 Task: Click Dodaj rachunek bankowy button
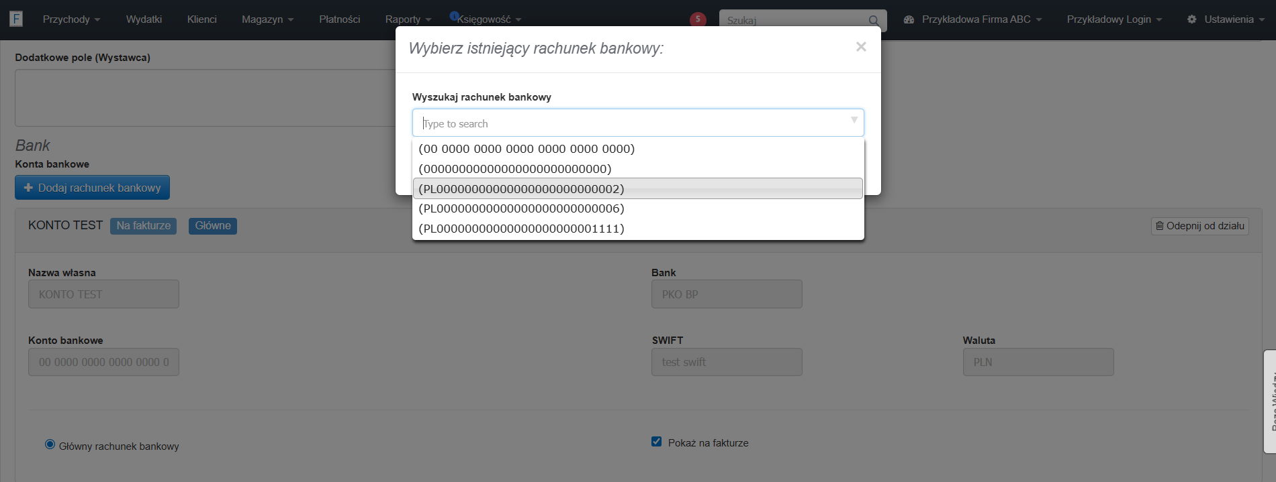pos(93,188)
